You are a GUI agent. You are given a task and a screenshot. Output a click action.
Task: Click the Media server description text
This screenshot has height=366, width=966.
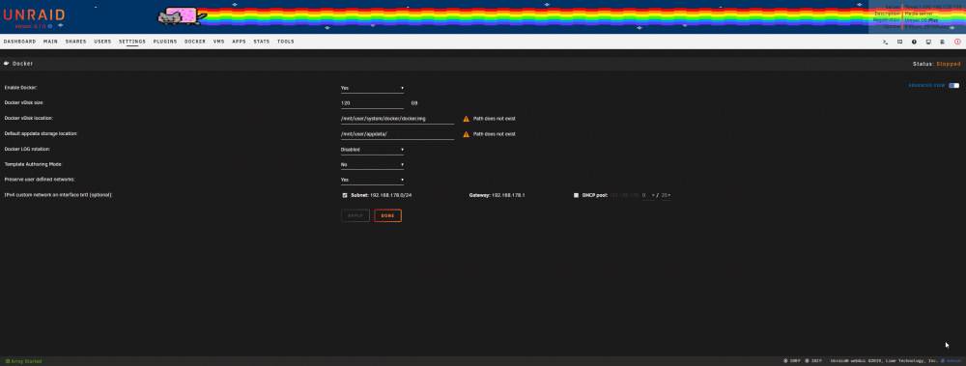pos(919,13)
